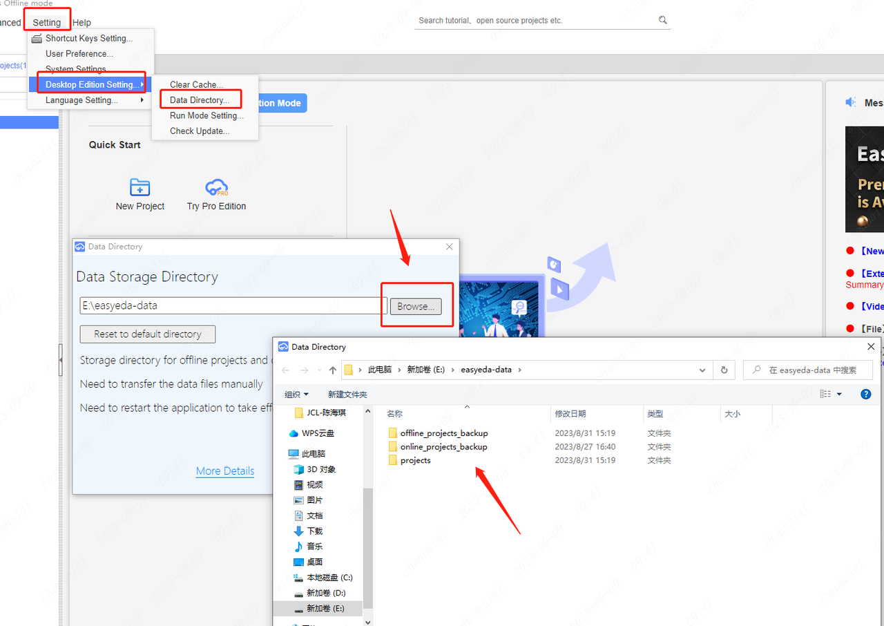Choose Desktop Edition Setting menu item
Screen dimensions: 884x626
click(90, 84)
